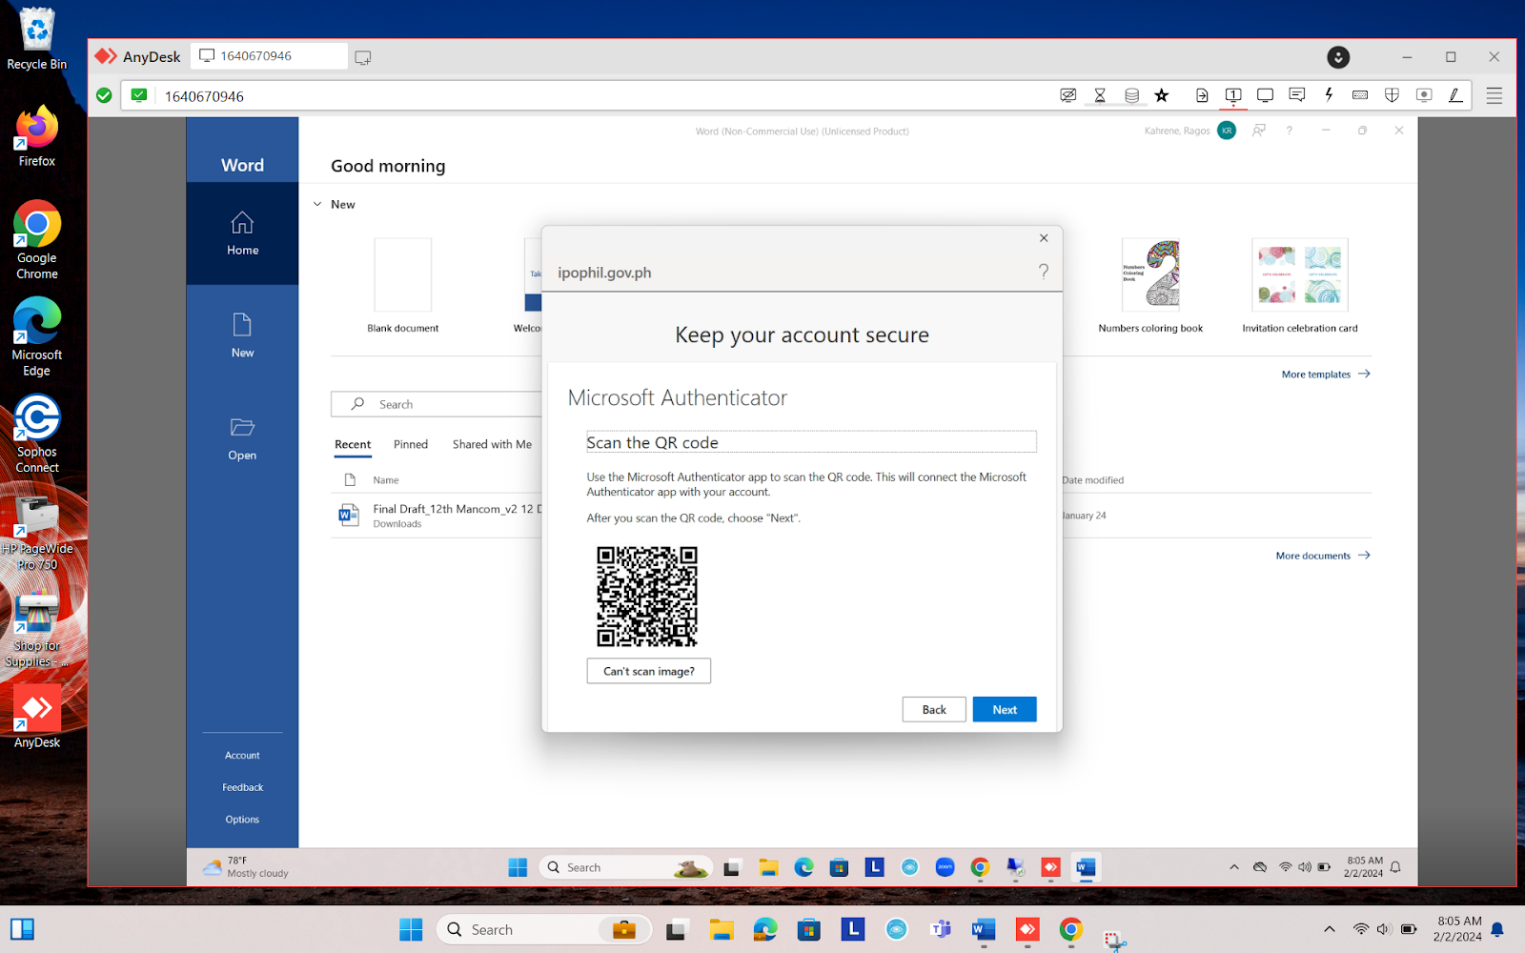Viewport: 1525px width, 953px height.
Task: Open the AnyDesk hamburger menu
Action: [1494, 95]
